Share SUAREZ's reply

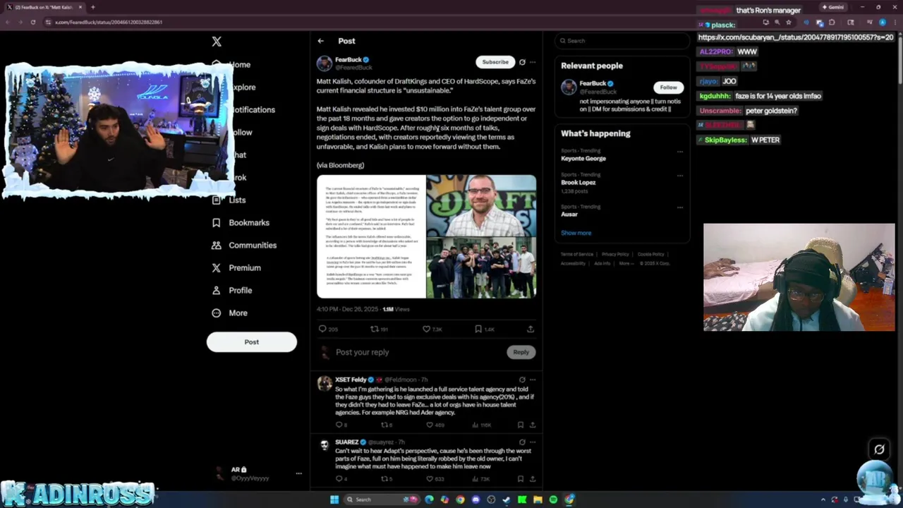[533, 479]
